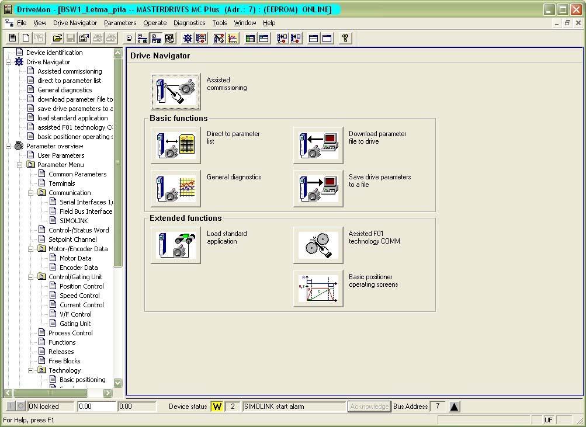Click tree panel horizontal scrollbar thumb
The width and height of the screenshot is (586, 427).
tap(50, 393)
